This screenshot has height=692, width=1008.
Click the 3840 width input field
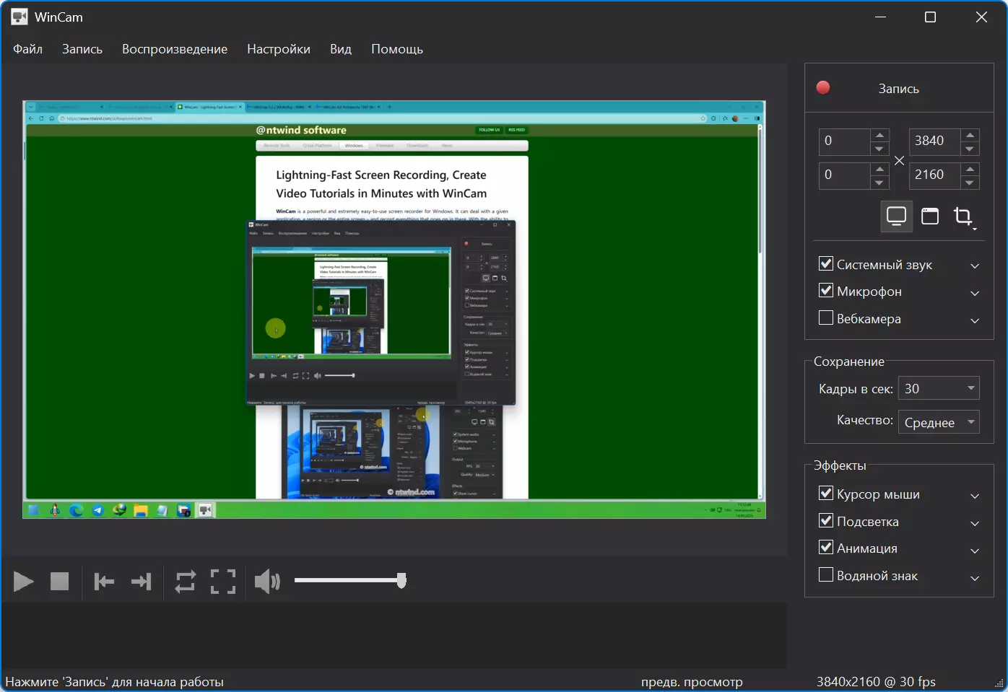pos(934,141)
